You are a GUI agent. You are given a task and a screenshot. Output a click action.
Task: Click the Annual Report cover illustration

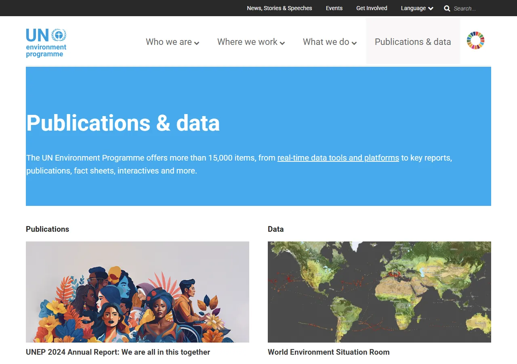tap(137, 292)
